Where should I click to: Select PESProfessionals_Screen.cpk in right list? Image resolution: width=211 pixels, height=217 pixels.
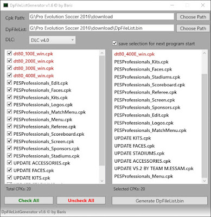pyautogui.click(x=144, y=100)
